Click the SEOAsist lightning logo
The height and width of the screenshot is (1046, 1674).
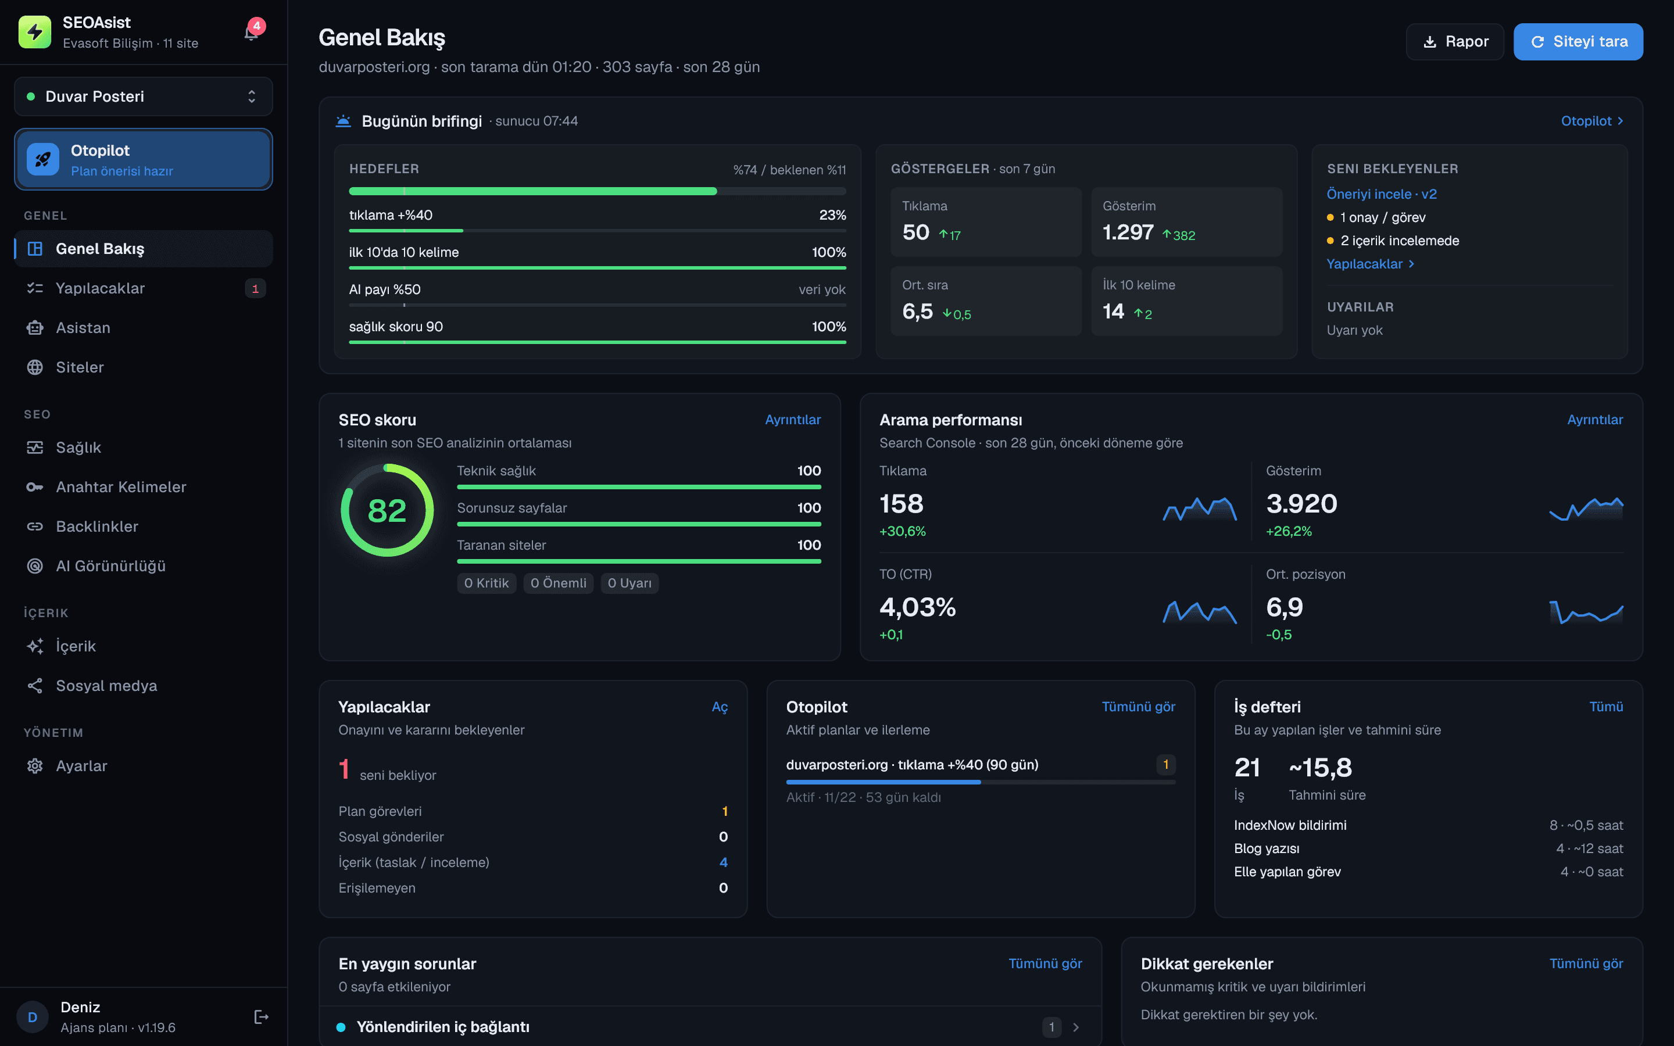click(35, 32)
